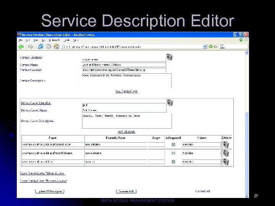Screen dimensions: 275x206
Task: Click the green status icon right of menu bar
Action: pos(241,40)
